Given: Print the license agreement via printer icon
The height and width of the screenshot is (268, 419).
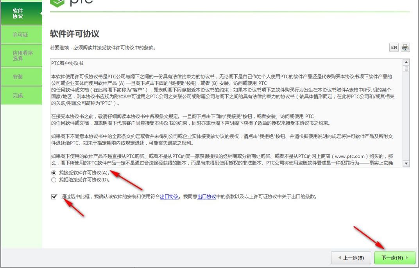Looking at the screenshot, I should (x=405, y=48).
